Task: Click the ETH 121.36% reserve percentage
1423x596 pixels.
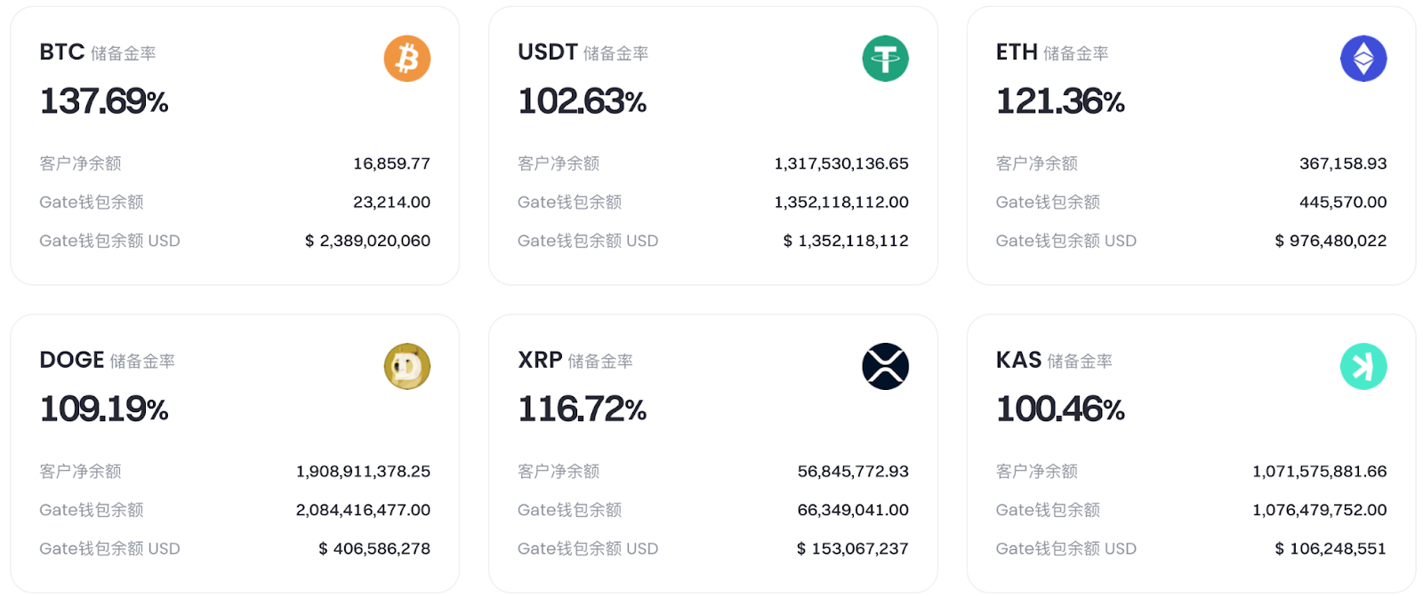Action: (x=1060, y=101)
